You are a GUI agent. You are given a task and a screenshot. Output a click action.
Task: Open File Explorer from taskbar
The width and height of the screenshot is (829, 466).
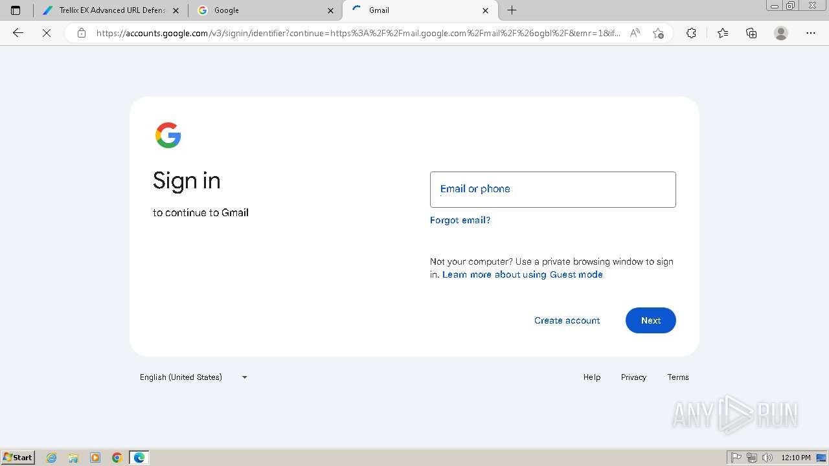[73, 458]
